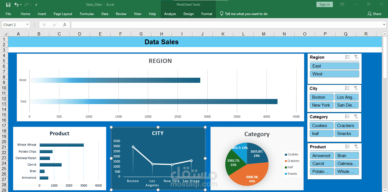Toggle multi-select on the Product slicer
This screenshot has height=192, width=388.
[347, 147]
